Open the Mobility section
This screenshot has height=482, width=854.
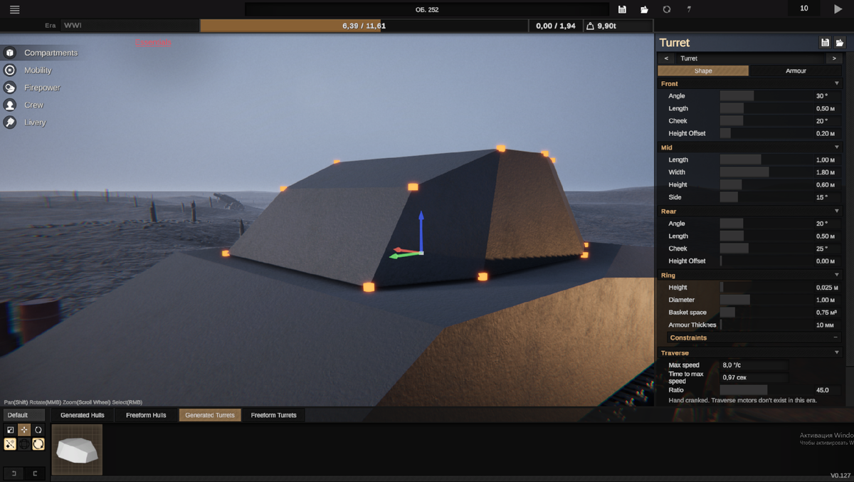(x=28, y=70)
